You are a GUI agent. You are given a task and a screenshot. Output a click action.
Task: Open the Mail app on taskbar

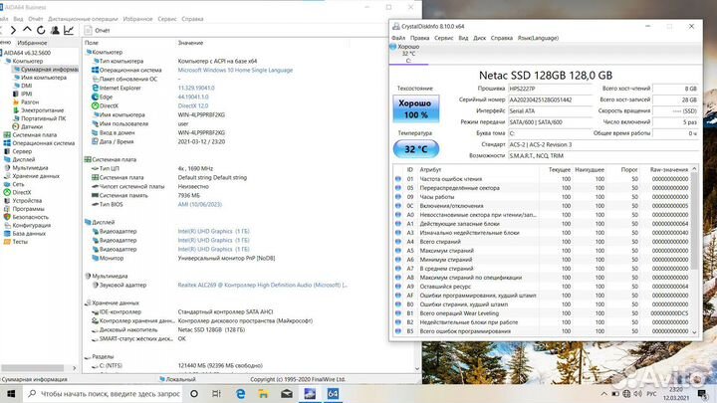[x=287, y=393]
